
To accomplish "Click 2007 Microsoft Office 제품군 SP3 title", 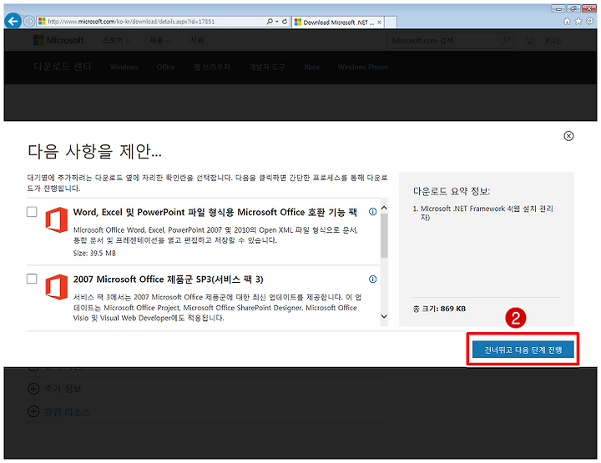I will pos(169,279).
